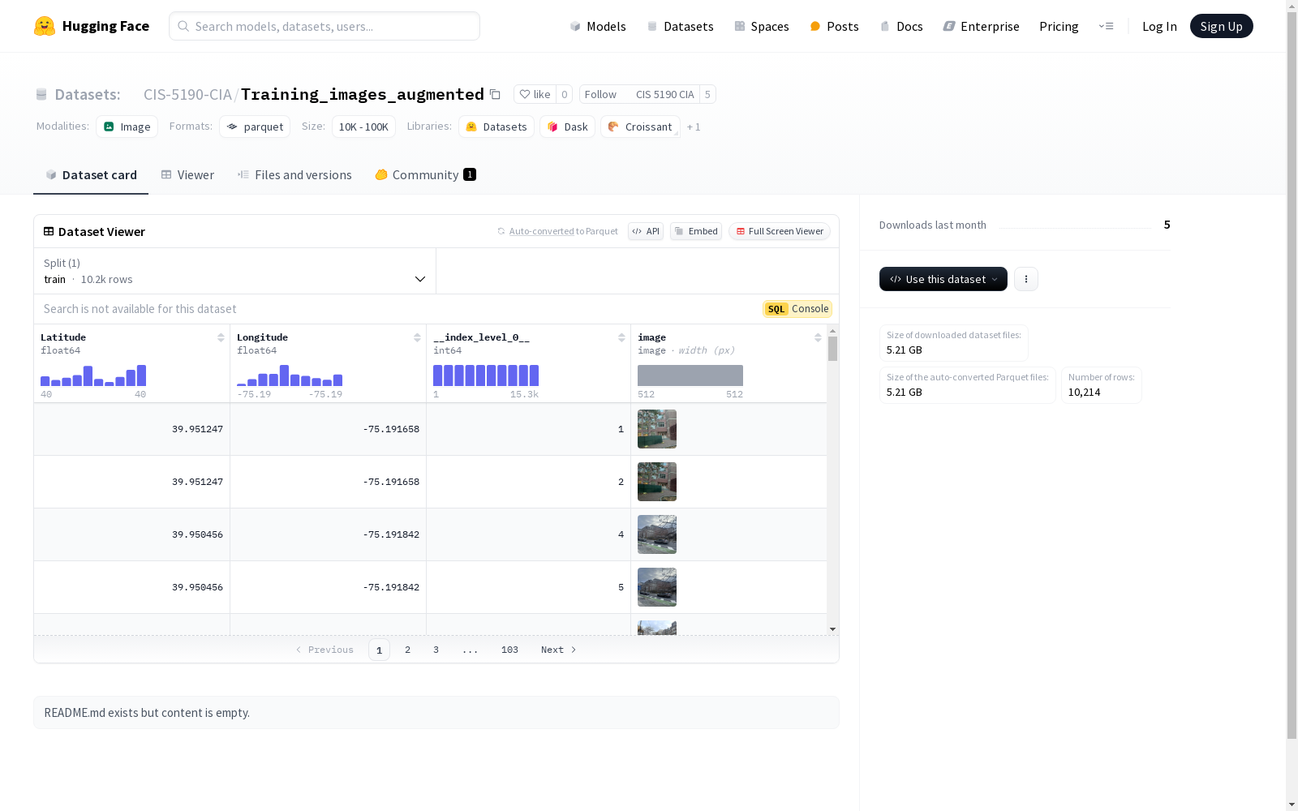Image resolution: width=1298 pixels, height=811 pixels.
Task: Click the like heart button
Action: pyautogui.click(x=535, y=94)
